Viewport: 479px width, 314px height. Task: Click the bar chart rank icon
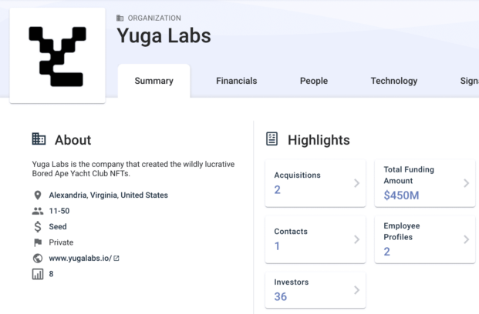[x=38, y=274]
